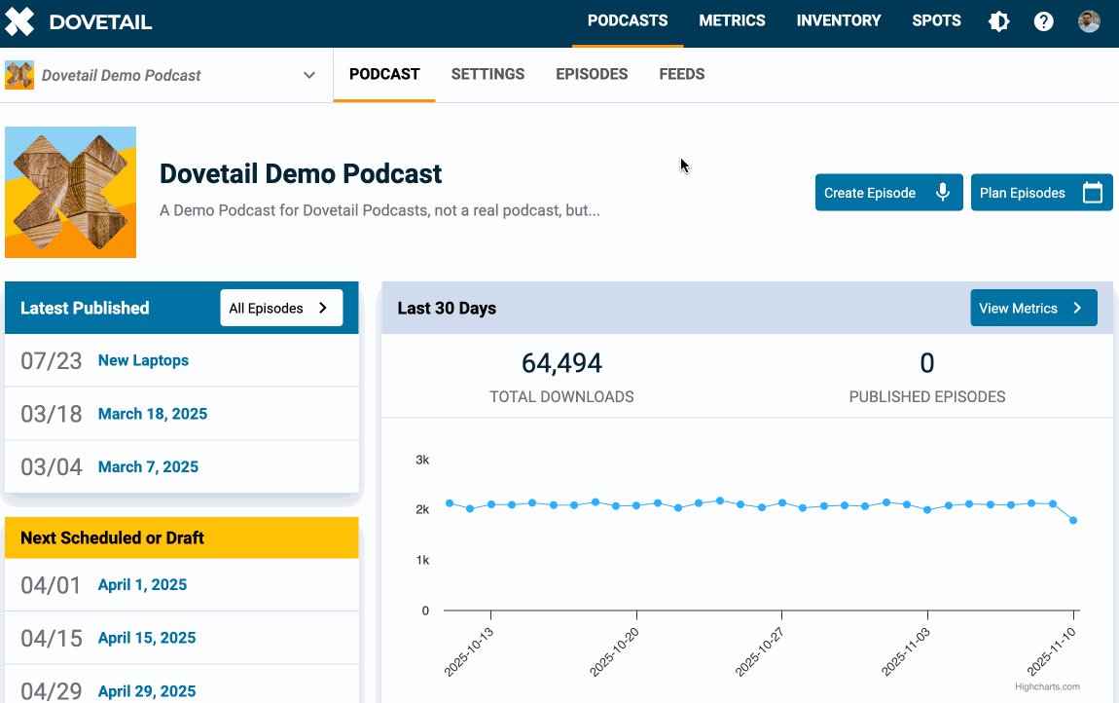Open the Metrics menu in top navigation
The width and height of the screenshot is (1119, 703).
tap(732, 20)
